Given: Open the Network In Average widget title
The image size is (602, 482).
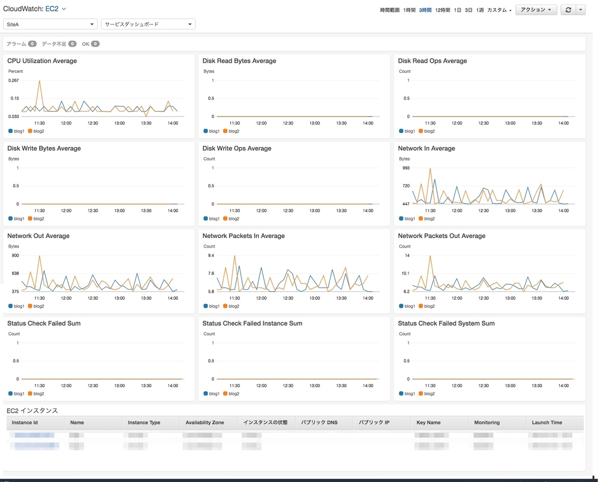Looking at the screenshot, I should coord(426,148).
